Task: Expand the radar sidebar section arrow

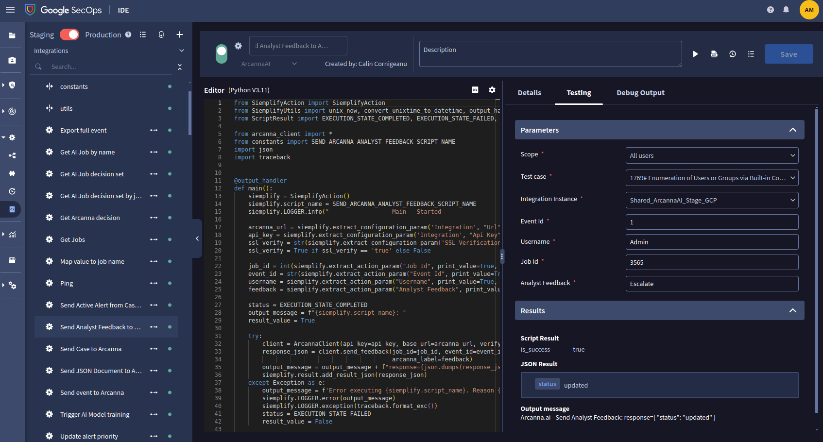Action: [3, 111]
